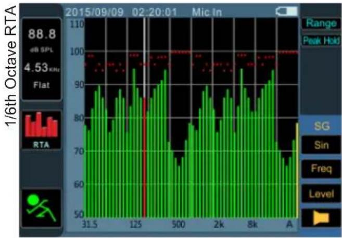The width and height of the screenshot is (342, 238).
Task: Tap the 60 dB scale label
Action: (79, 184)
